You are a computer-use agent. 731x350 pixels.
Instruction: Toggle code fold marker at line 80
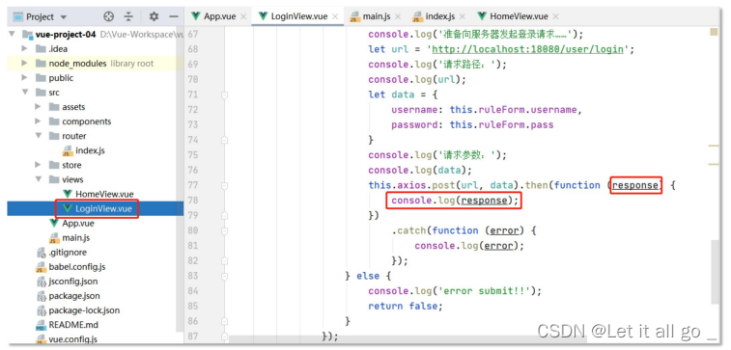coord(225,230)
